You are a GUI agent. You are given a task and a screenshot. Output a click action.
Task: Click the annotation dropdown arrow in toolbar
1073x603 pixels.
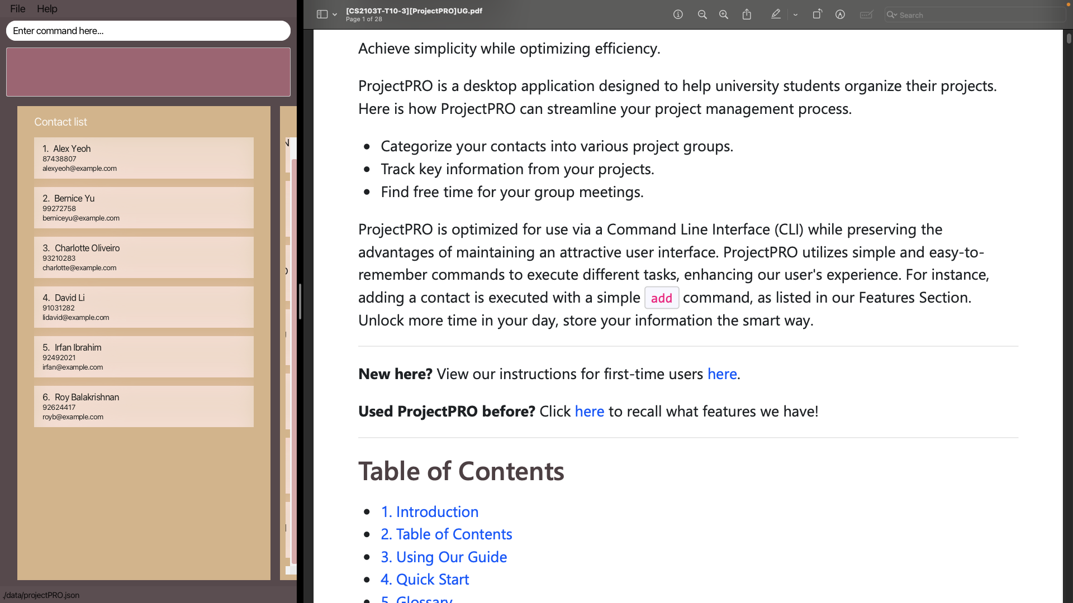795,15
